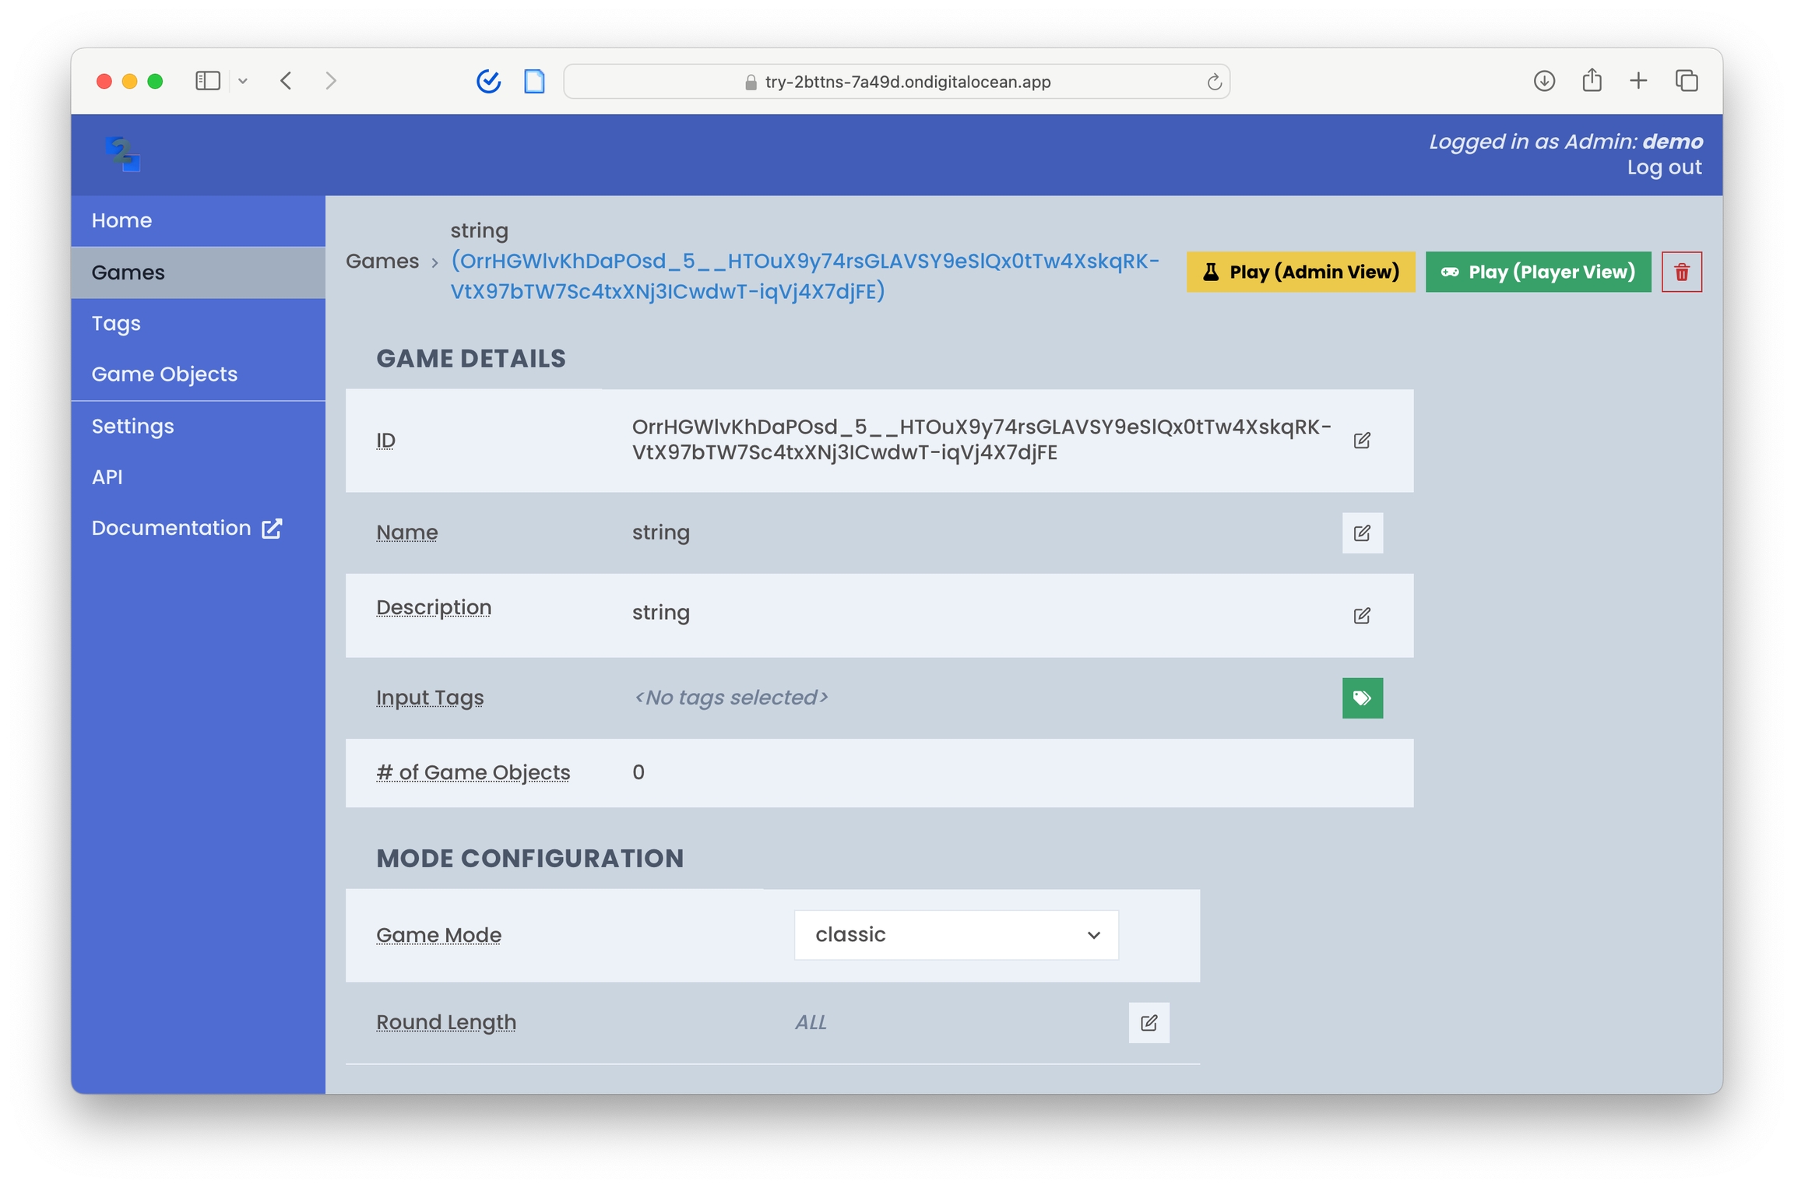Go to Game Objects sidebar item
The width and height of the screenshot is (1794, 1188).
[164, 374]
